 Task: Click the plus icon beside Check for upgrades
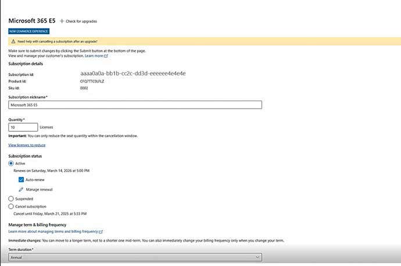click(62, 21)
